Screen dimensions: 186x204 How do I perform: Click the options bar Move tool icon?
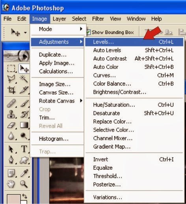15,32
